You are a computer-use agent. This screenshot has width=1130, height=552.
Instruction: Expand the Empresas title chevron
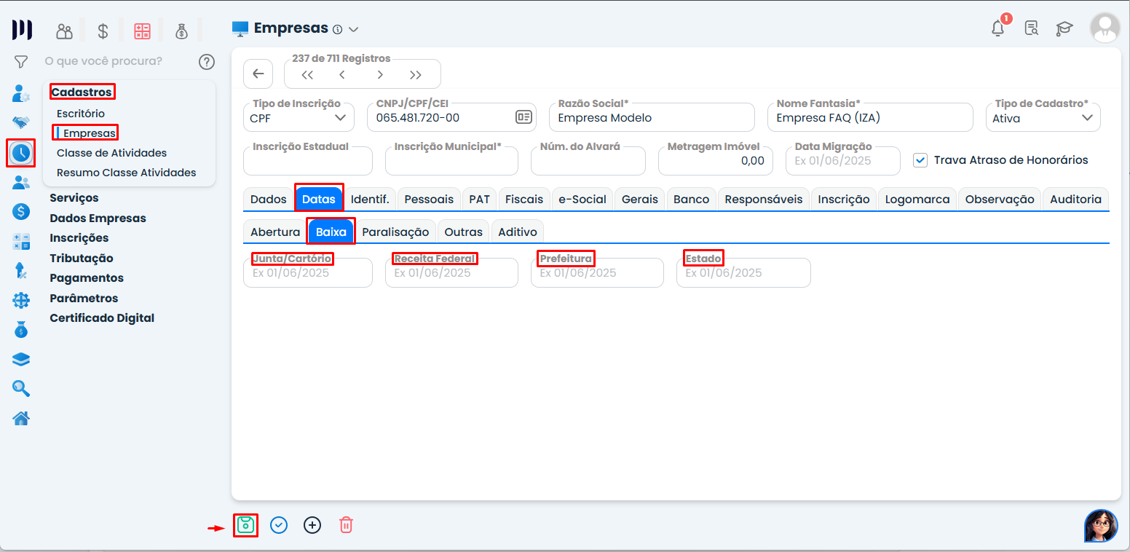pos(354,29)
